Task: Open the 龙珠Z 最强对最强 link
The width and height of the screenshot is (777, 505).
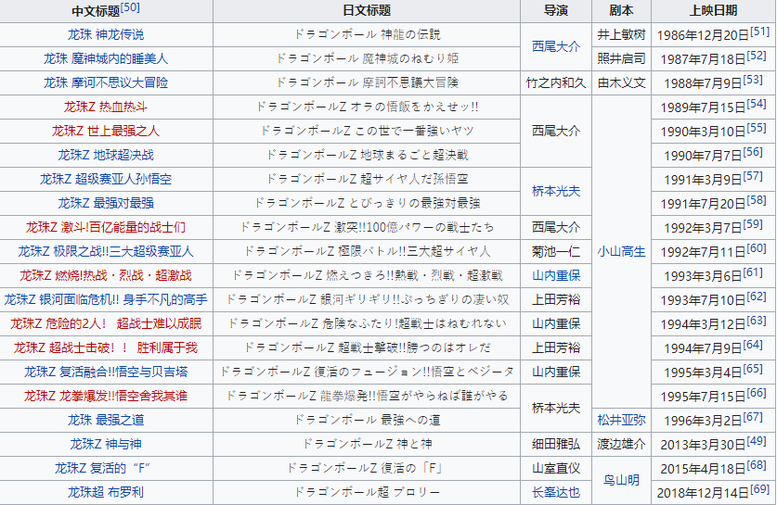Action: click(106, 203)
